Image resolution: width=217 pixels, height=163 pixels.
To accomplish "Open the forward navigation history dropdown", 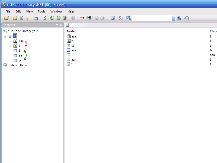I will pos(78,18).
